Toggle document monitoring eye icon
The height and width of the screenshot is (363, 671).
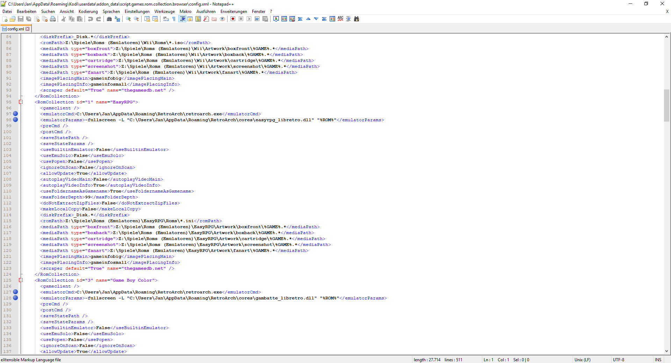pyautogui.click(x=222, y=19)
